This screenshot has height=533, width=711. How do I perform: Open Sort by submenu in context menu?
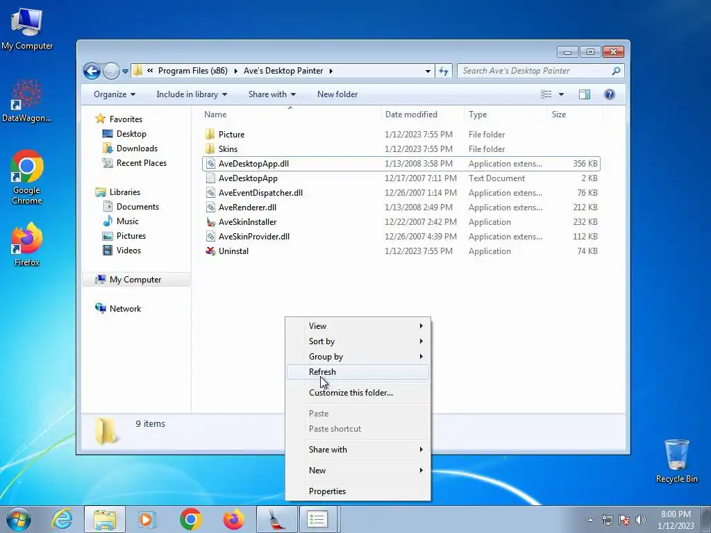[x=358, y=341]
